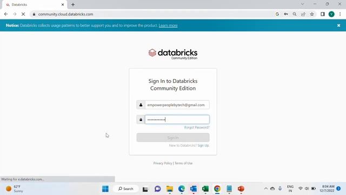This screenshot has width=346, height=195.
Task: Close the Databricks tab
Action: 63,4
